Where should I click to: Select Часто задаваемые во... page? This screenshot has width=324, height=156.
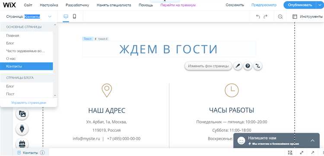click(26, 51)
